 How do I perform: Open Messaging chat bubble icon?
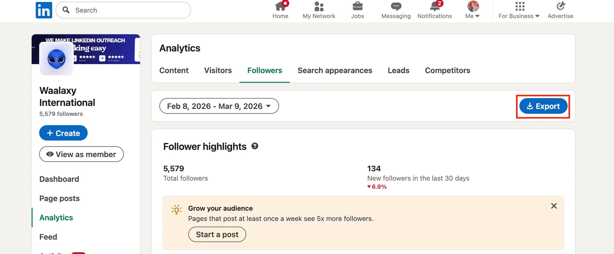point(396,6)
